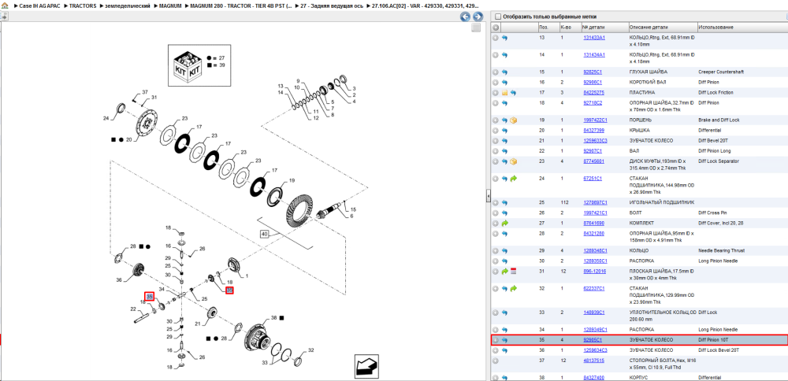The image size is (788, 381).
Task: Select callout 24 in the diagram
Action: point(106,118)
